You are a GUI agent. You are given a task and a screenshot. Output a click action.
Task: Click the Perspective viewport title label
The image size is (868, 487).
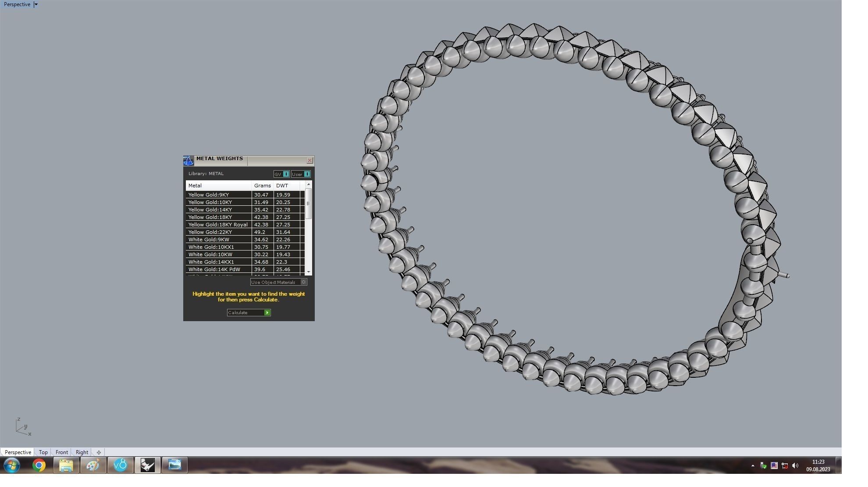tap(17, 4)
